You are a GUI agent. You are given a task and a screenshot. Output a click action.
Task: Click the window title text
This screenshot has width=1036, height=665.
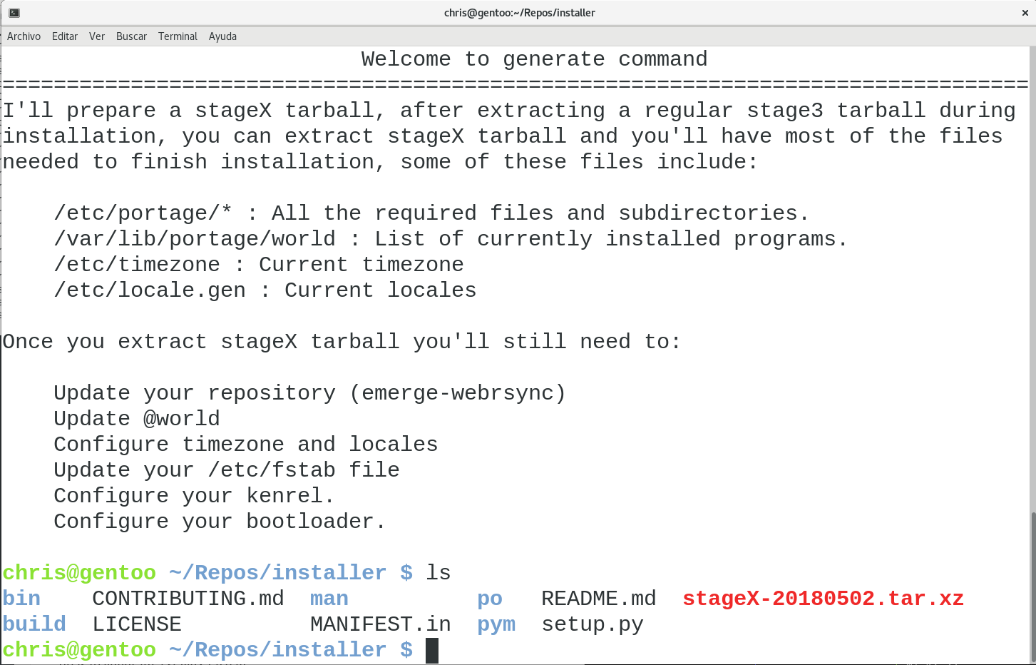519,13
